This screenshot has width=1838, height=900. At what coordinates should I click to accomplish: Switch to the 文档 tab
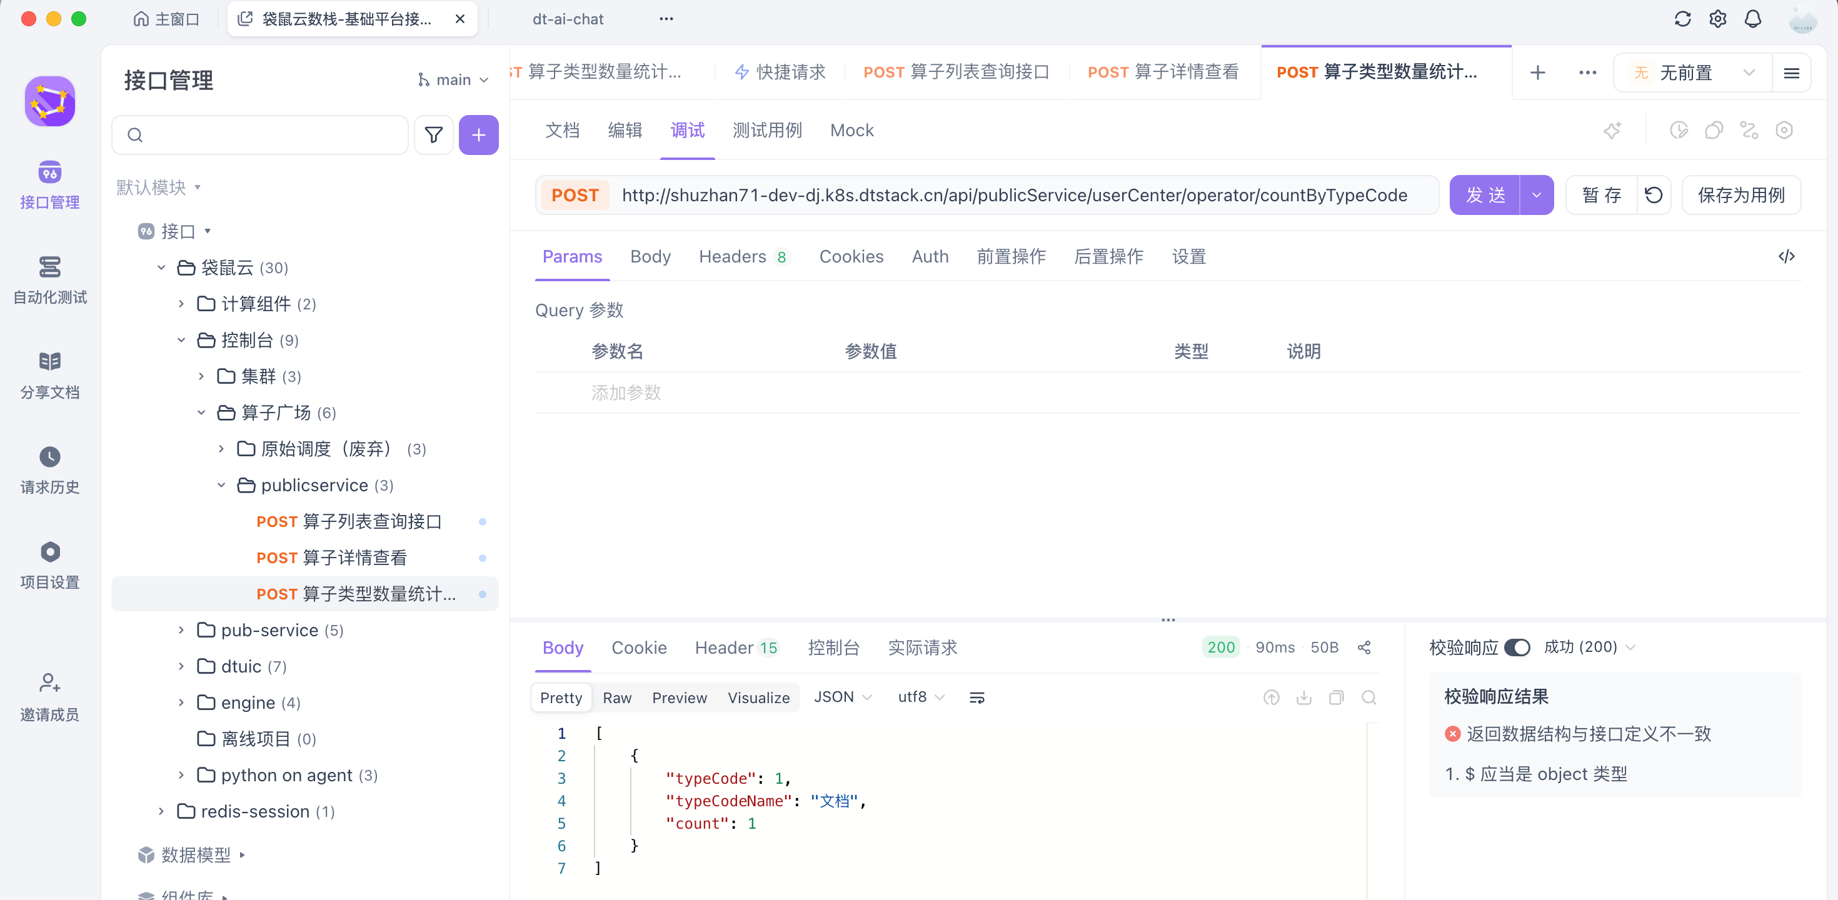[x=562, y=131]
